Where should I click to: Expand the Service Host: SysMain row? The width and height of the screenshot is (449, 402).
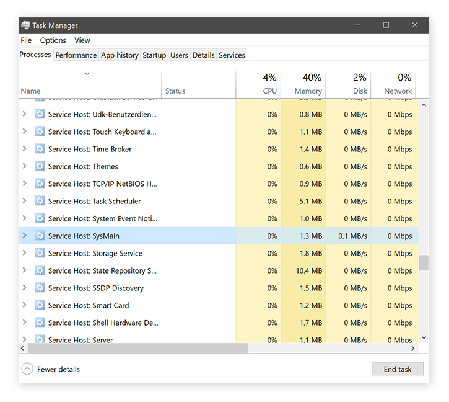pos(25,236)
